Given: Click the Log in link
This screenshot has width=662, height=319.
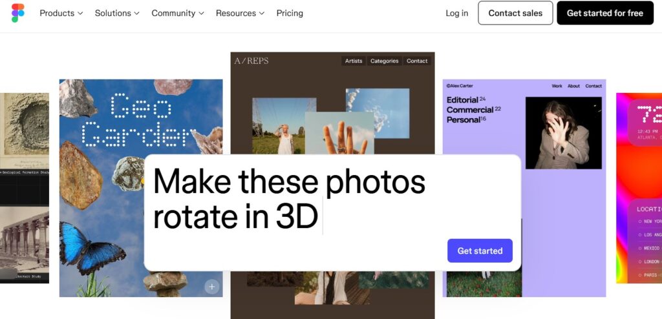Looking at the screenshot, I should coord(456,13).
